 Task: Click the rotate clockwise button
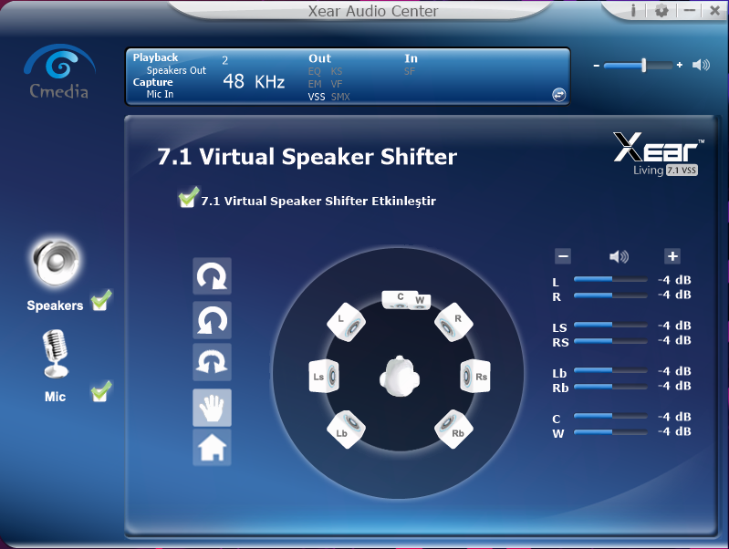(212, 276)
